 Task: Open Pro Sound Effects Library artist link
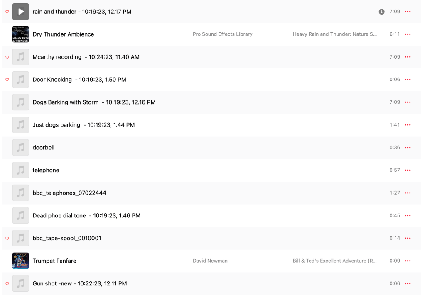[x=222, y=34]
